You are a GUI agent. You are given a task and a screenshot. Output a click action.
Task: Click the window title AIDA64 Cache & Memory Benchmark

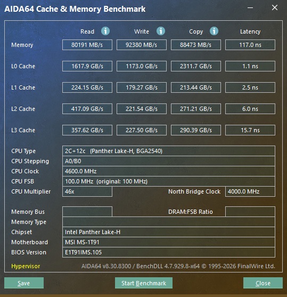click(75, 9)
